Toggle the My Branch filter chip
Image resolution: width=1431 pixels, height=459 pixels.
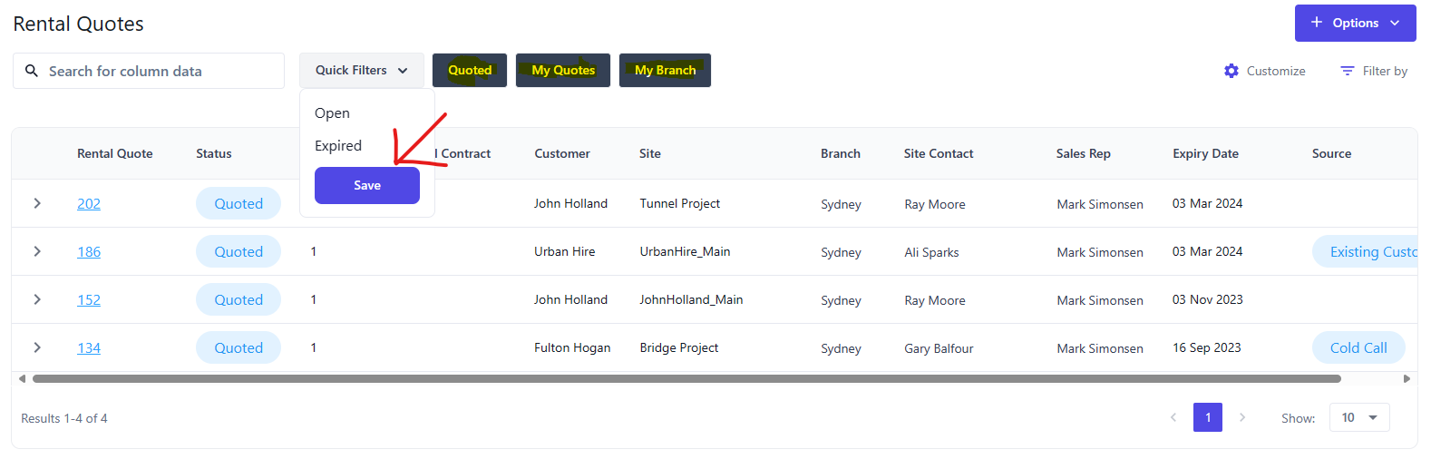point(665,70)
